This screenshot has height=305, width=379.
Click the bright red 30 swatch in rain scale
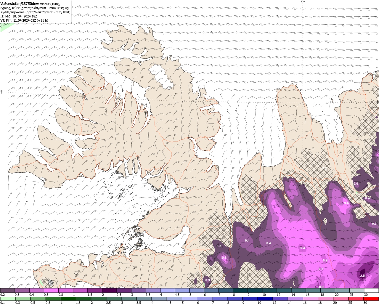point(371,299)
